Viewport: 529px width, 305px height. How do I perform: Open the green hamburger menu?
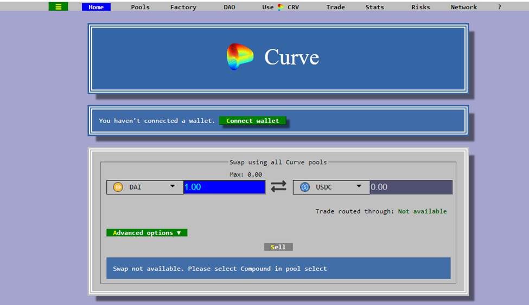[x=58, y=7]
